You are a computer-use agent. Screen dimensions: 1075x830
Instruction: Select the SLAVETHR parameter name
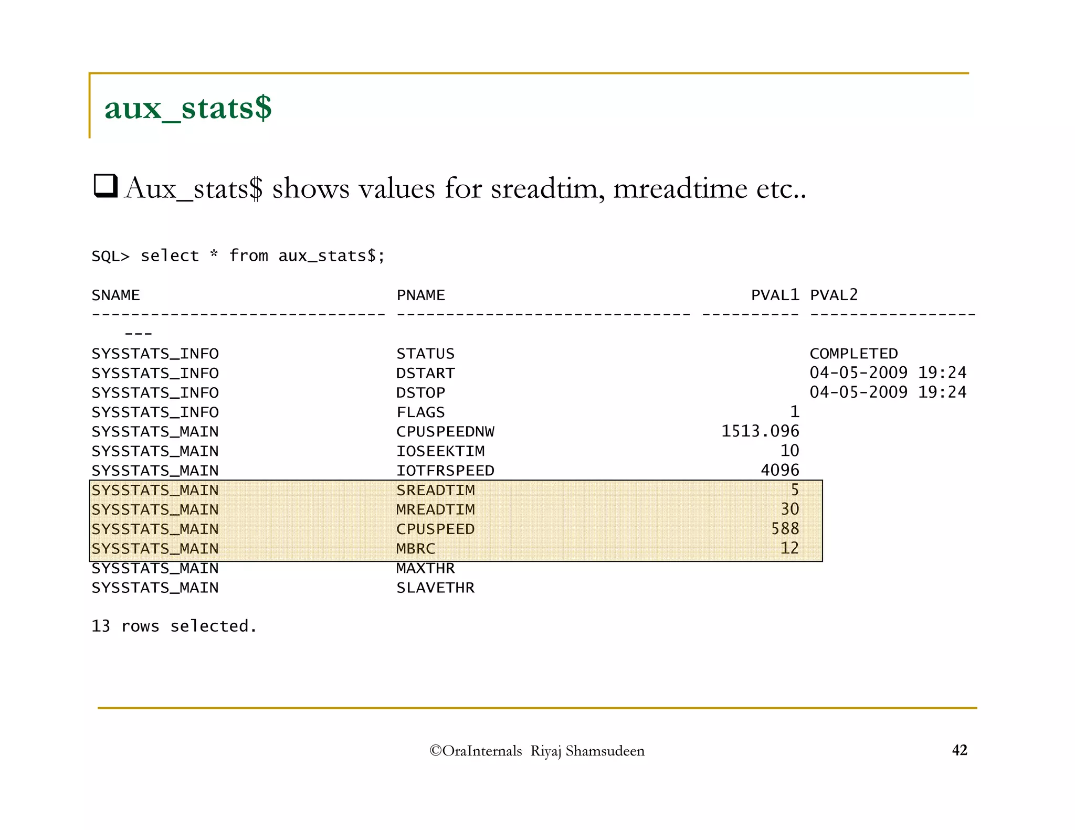[435, 588]
